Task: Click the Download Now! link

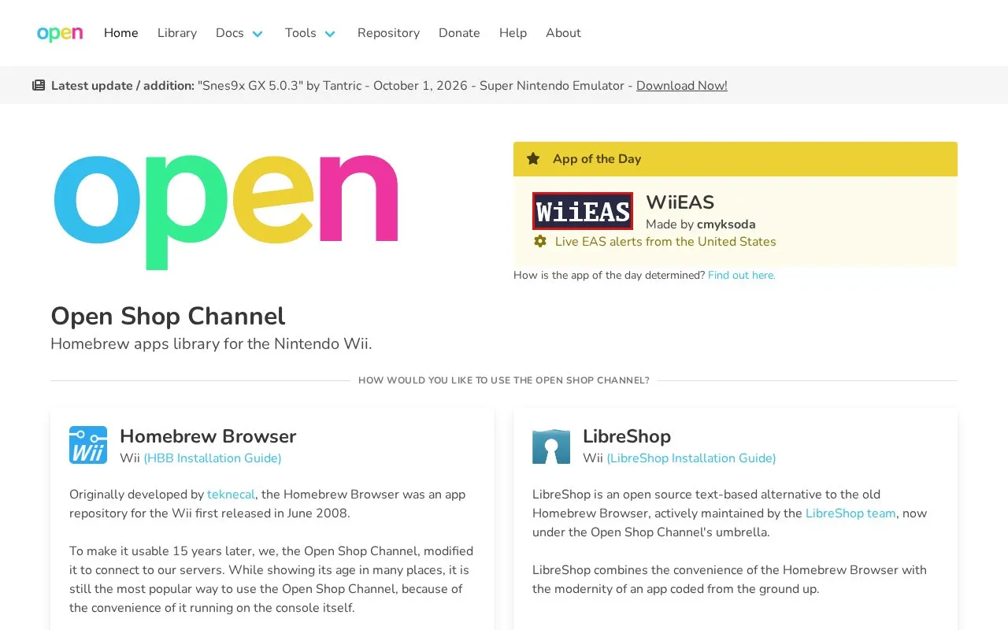Action: [x=682, y=86]
